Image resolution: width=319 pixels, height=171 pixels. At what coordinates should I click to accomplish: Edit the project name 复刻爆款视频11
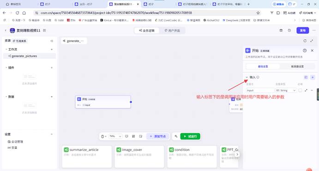click(44, 30)
